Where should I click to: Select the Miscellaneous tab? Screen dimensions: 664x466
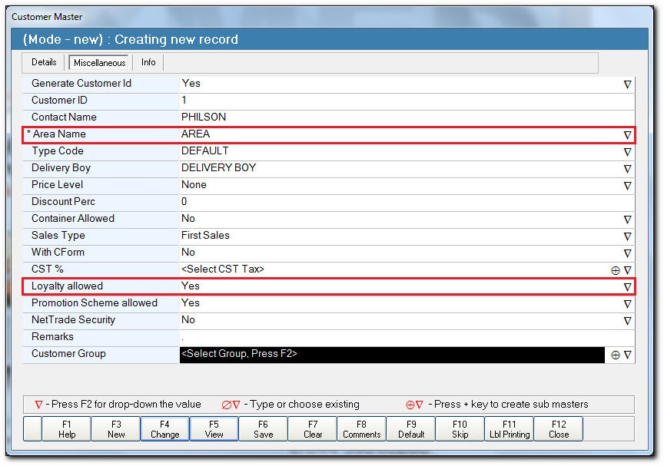[x=99, y=63]
